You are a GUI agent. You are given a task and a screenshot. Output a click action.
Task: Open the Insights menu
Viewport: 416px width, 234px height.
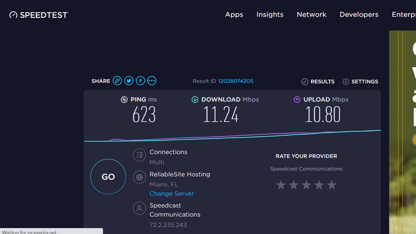point(270,14)
